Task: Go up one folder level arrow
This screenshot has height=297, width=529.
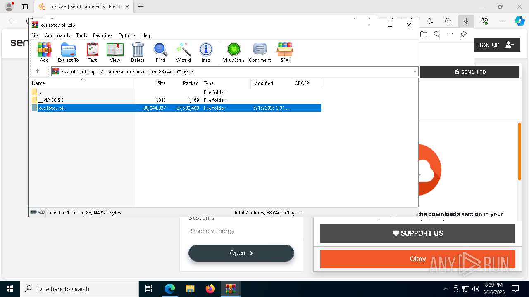Action: pos(38,71)
